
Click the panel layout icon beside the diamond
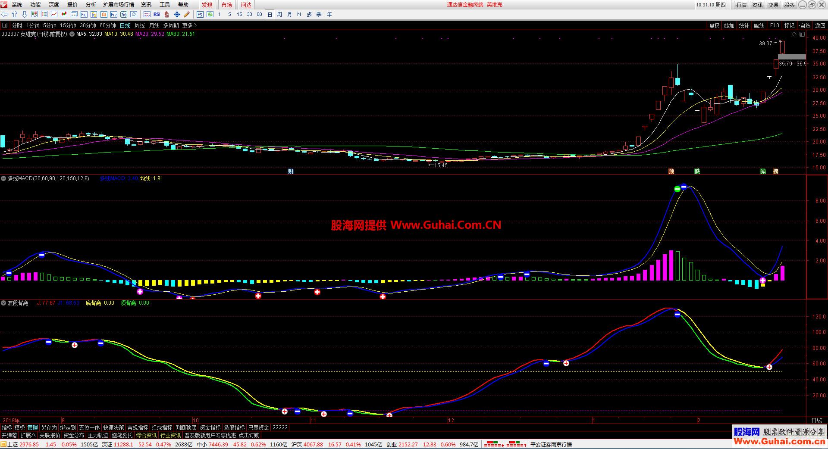tap(802, 34)
